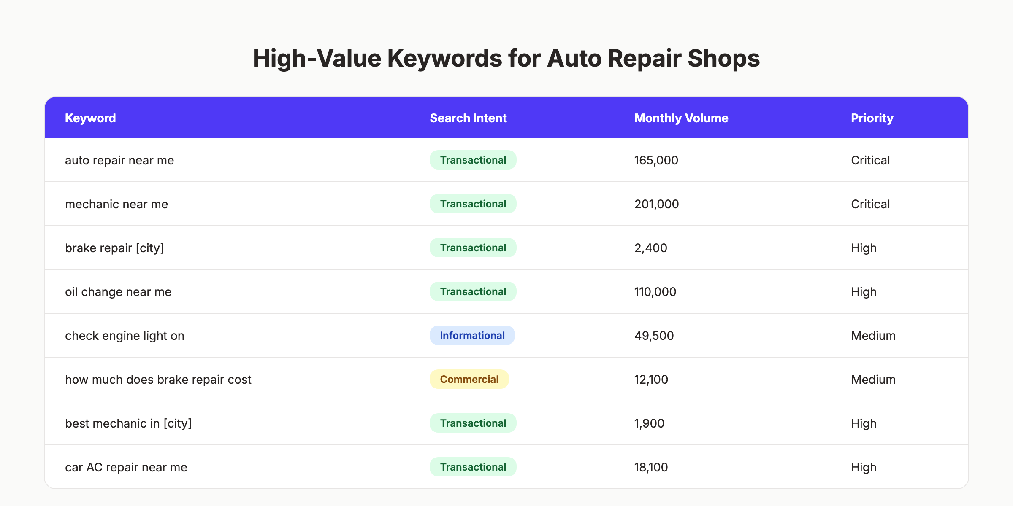Image resolution: width=1013 pixels, height=506 pixels.
Task: Click the 165,000 volume value
Action: tap(656, 160)
